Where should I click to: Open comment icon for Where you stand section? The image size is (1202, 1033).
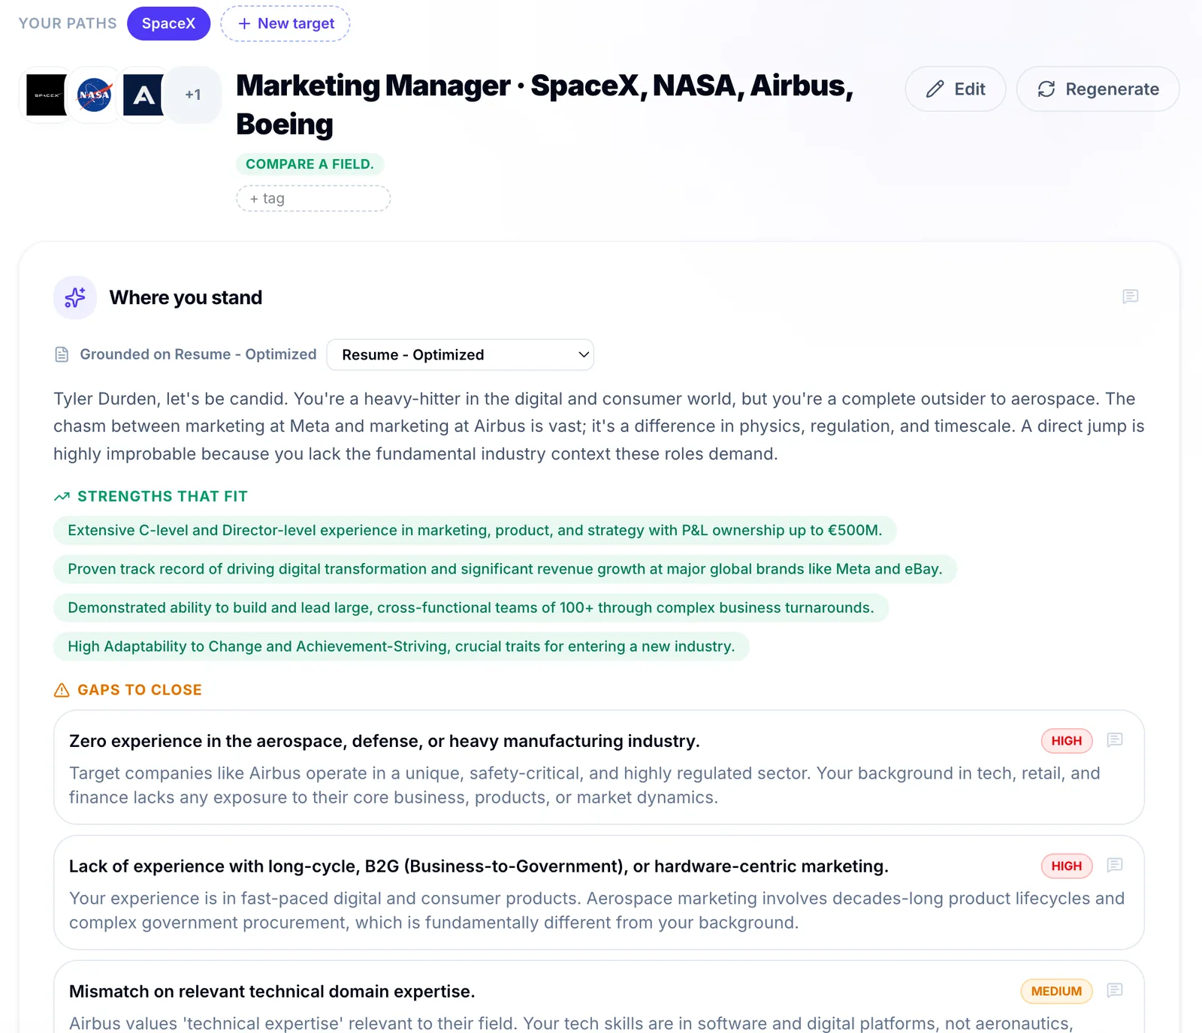[1130, 297]
